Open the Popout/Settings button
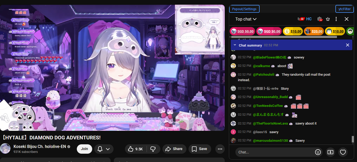This screenshot has height=162, width=357. (244, 9)
